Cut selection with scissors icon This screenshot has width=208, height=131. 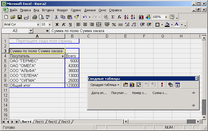coord(56,17)
